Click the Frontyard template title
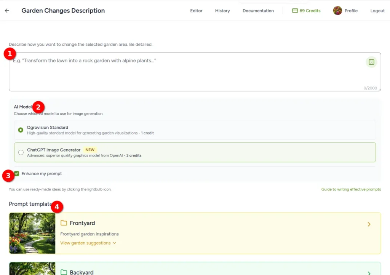The height and width of the screenshot is (275, 390). 82,223
